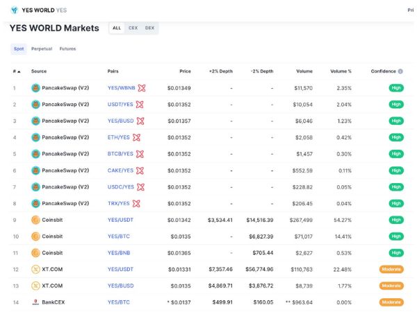Click the DEX marker beside PancakeSwap YES/BUSD

[140, 121]
